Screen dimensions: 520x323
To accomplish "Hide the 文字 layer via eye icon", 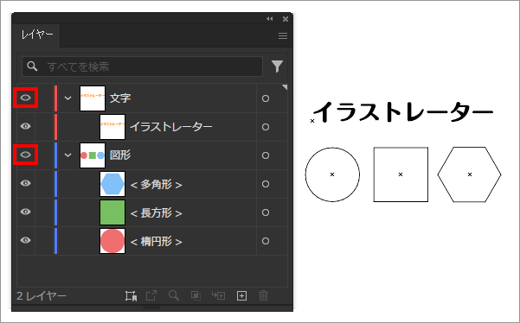I will [x=26, y=98].
